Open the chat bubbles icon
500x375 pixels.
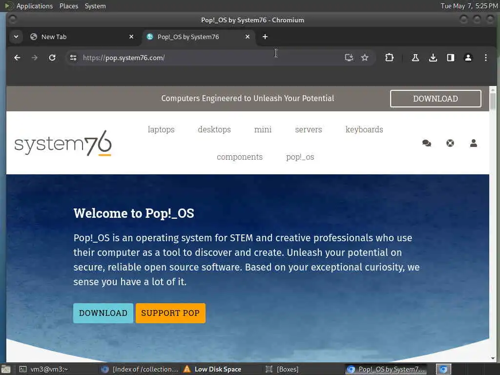pyautogui.click(x=427, y=143)
